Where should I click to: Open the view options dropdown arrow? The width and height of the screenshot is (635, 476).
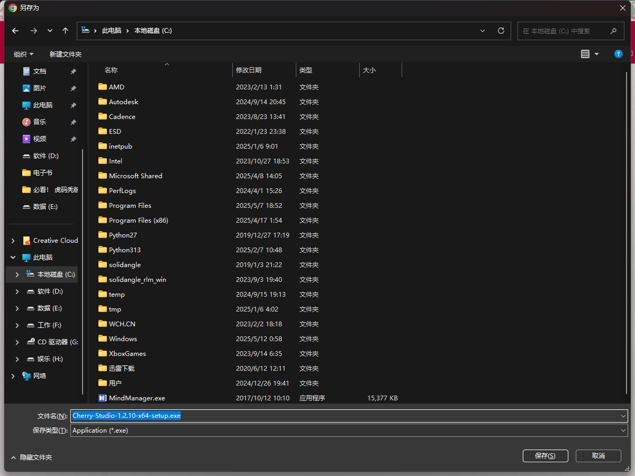pyautogui.click(x=597, y=54)
